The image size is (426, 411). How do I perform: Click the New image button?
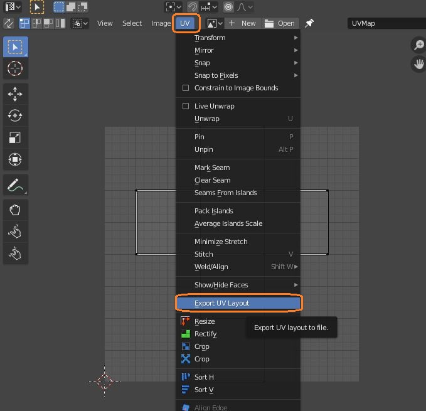pos(242,23)
